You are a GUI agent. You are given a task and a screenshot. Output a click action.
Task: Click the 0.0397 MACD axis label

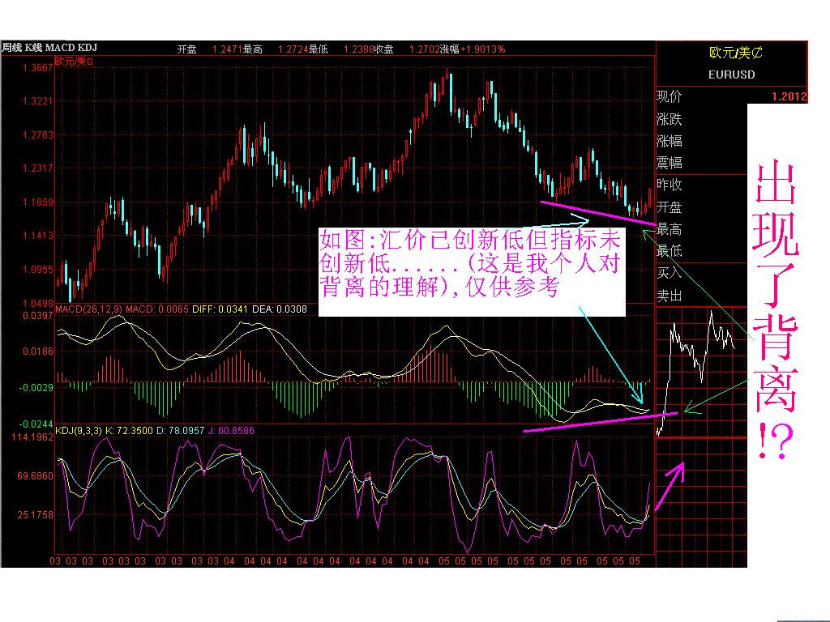(x=37, y=316)
